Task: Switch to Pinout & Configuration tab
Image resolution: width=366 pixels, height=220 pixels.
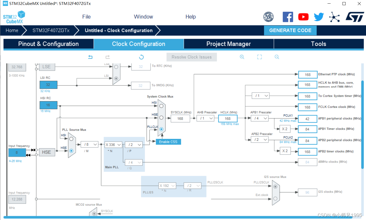Action: tap(48, 44)
